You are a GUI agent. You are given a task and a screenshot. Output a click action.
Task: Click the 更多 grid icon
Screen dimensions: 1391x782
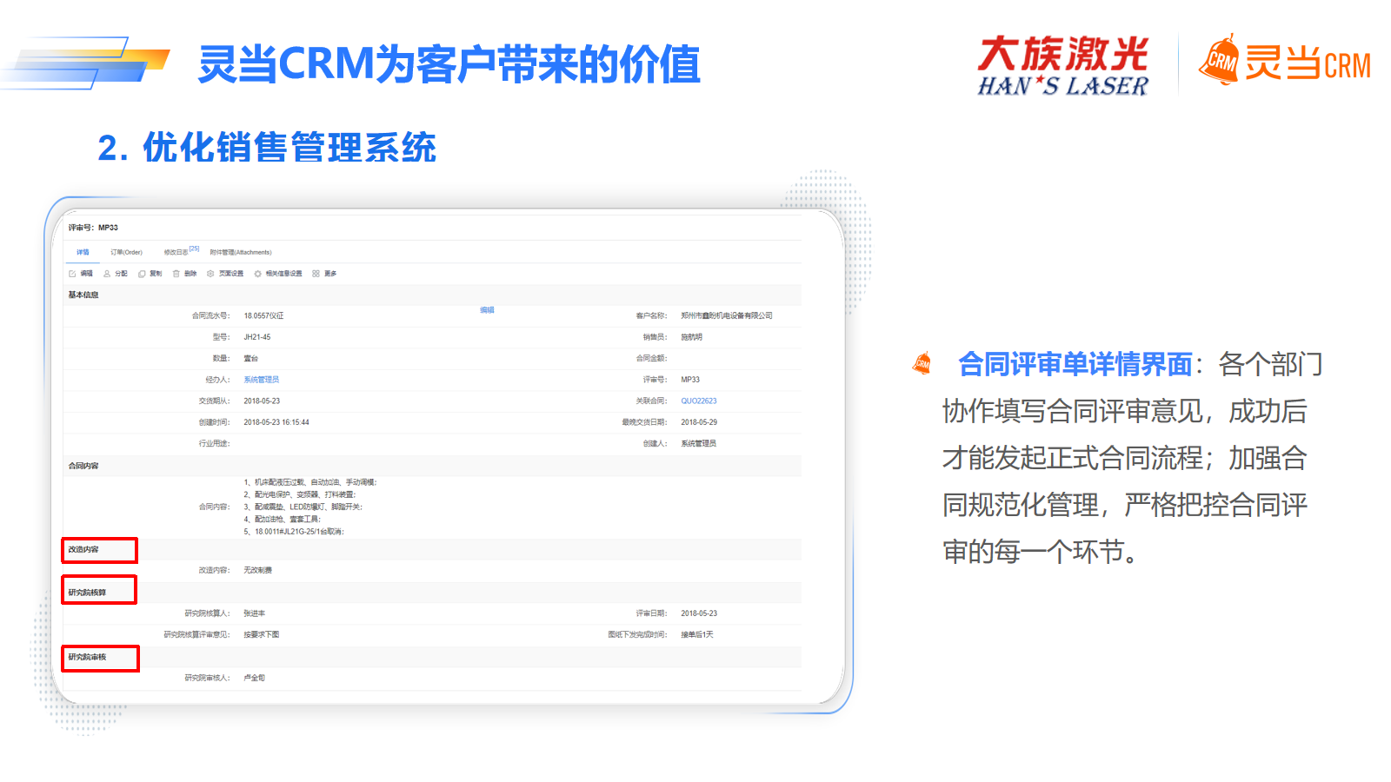point(316,274)
